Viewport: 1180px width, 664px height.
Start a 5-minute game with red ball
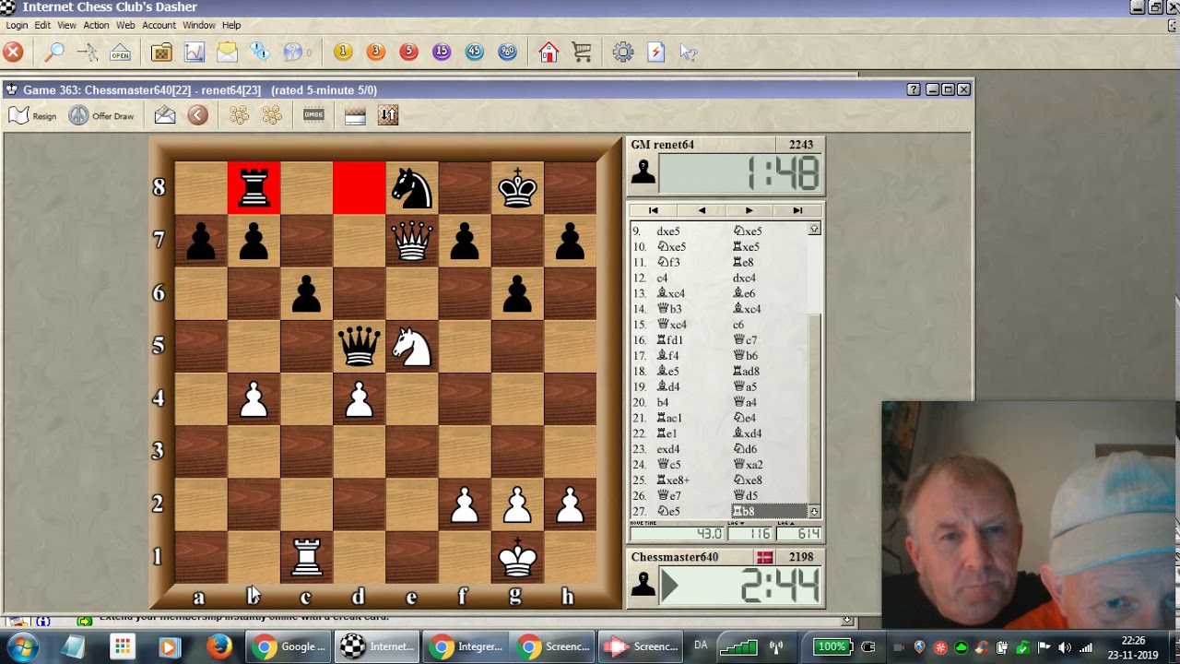point(408,53)
